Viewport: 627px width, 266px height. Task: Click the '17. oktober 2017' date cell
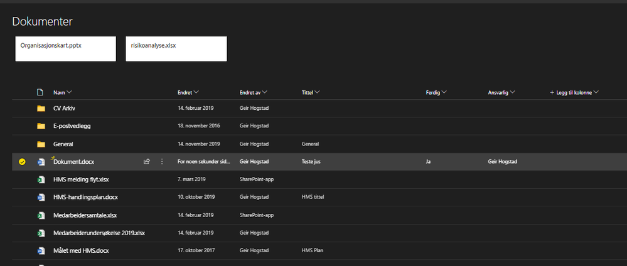click(196, 251)
